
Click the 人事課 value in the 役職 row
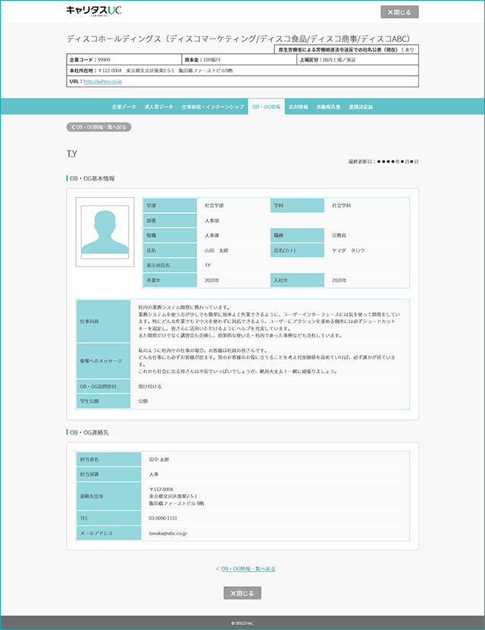point(211,236)
